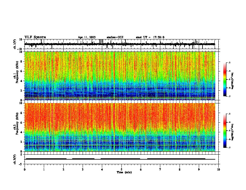Select the ch.2 spectrogram color bar
The image size is (246, 190).
[x=225, y=131]
